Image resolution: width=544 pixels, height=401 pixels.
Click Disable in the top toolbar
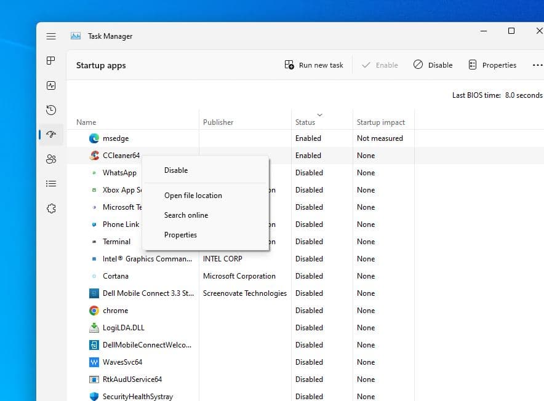click(433, 65)
